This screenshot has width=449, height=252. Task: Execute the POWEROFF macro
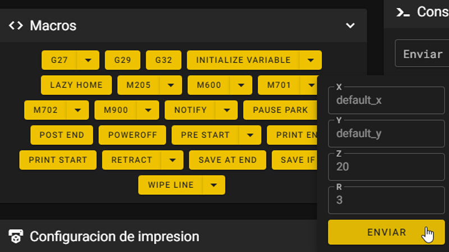coord(132,135)
